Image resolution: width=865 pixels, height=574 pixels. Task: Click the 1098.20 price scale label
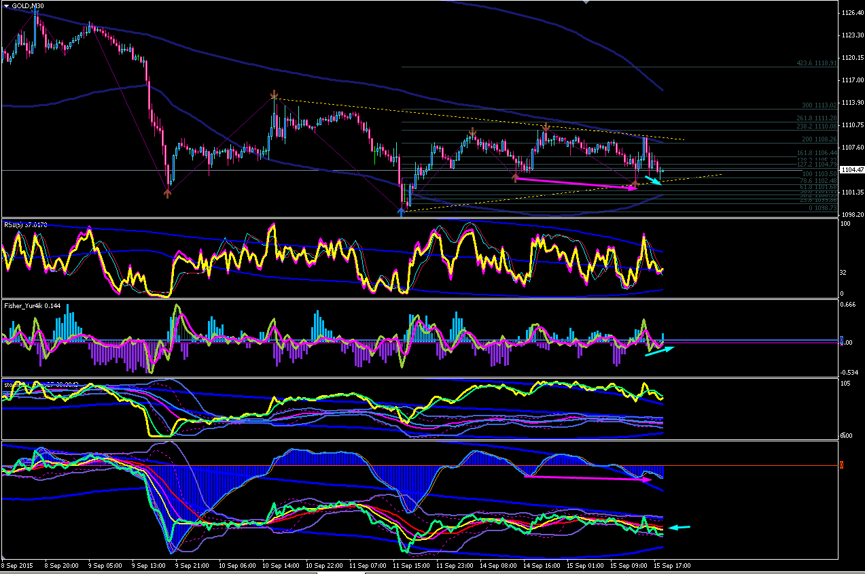coord(851,215)
